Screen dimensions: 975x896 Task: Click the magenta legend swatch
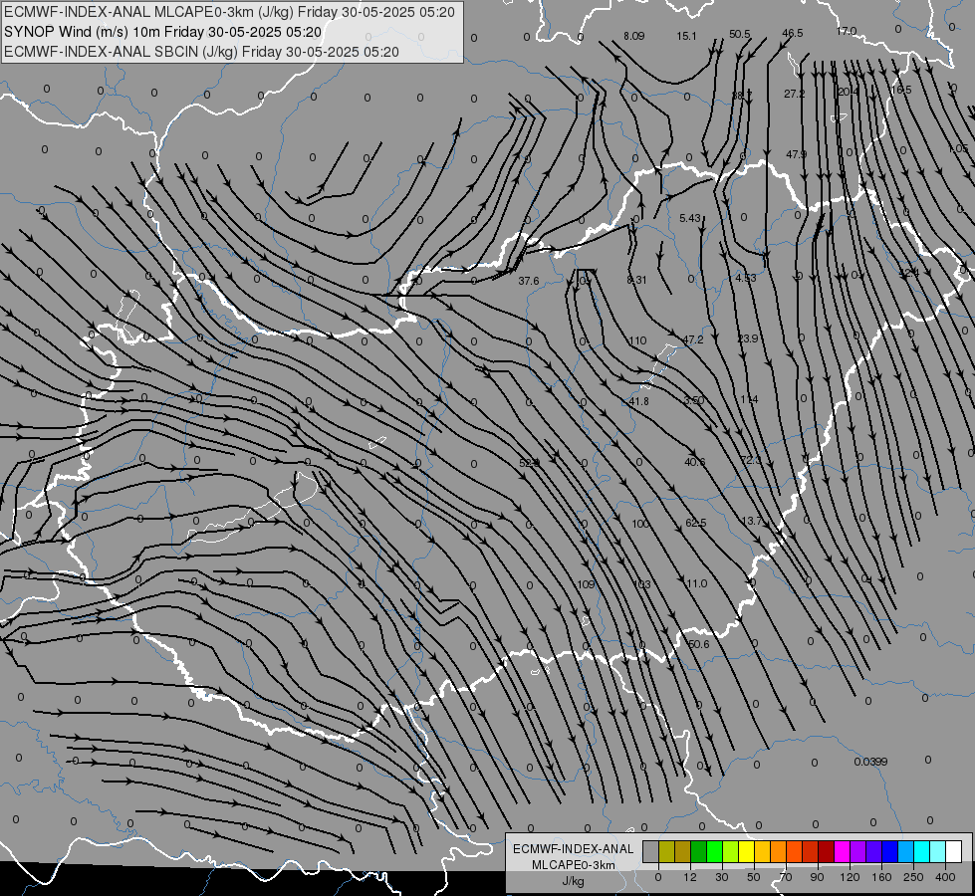(x=843, y=852)
